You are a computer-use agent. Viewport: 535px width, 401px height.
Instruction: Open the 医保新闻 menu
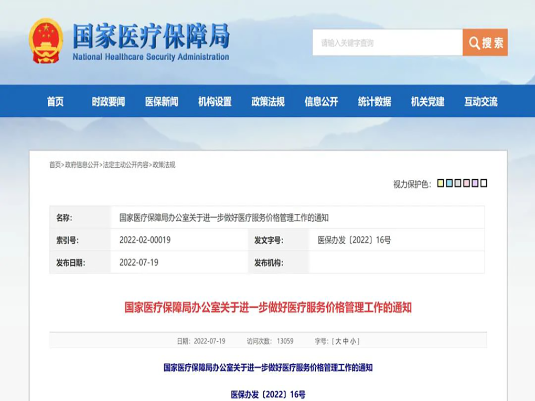(162, 101)
